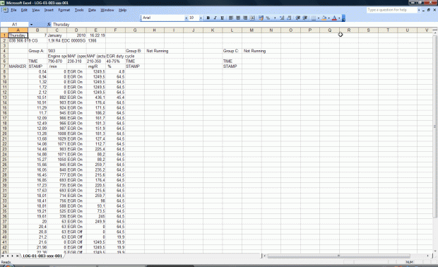The image size is (438, 267).
Task: Toggle Underline formatting button
Action: pyautogui.click(x=222, y=18)
